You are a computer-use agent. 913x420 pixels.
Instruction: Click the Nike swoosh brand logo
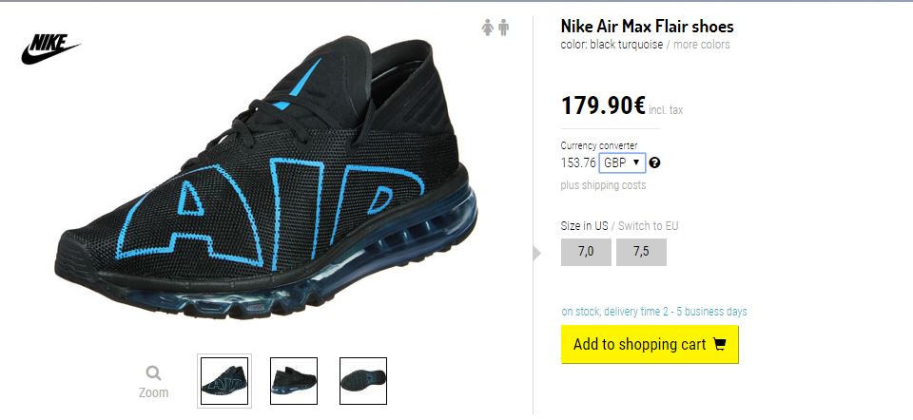pos(50,48)
